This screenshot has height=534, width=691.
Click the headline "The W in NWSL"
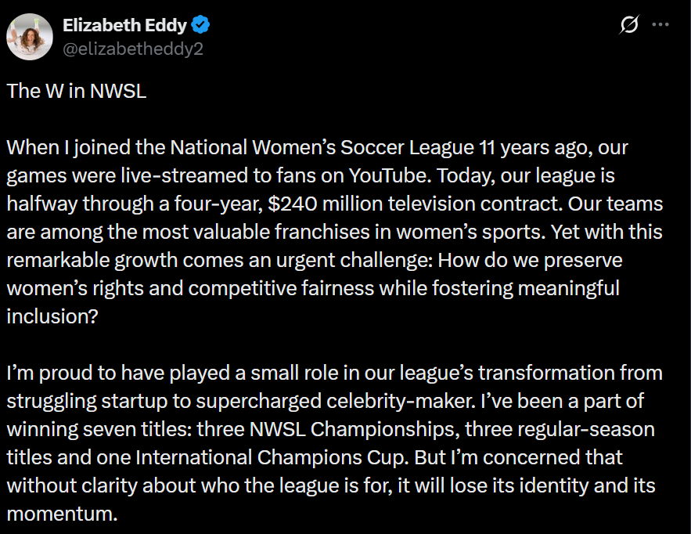(x=77, y=91)
